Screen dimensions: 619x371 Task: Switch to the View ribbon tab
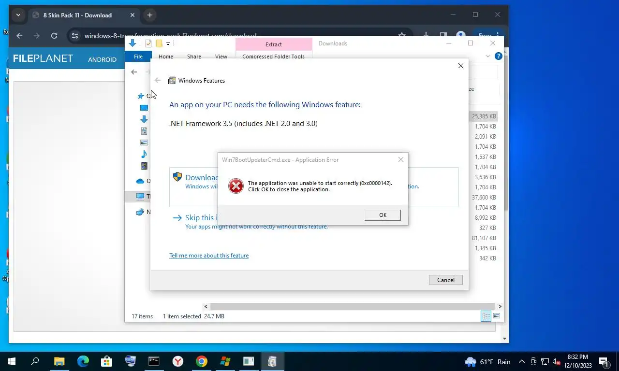tap(221, 57)
